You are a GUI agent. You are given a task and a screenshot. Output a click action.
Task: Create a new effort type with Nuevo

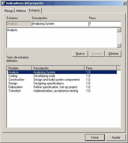pos(80,54)
